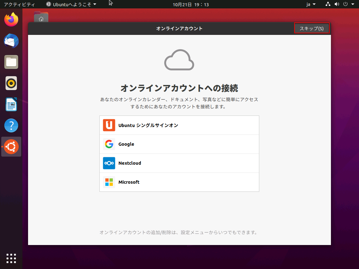Show applications grid at dock bottom

11,258
